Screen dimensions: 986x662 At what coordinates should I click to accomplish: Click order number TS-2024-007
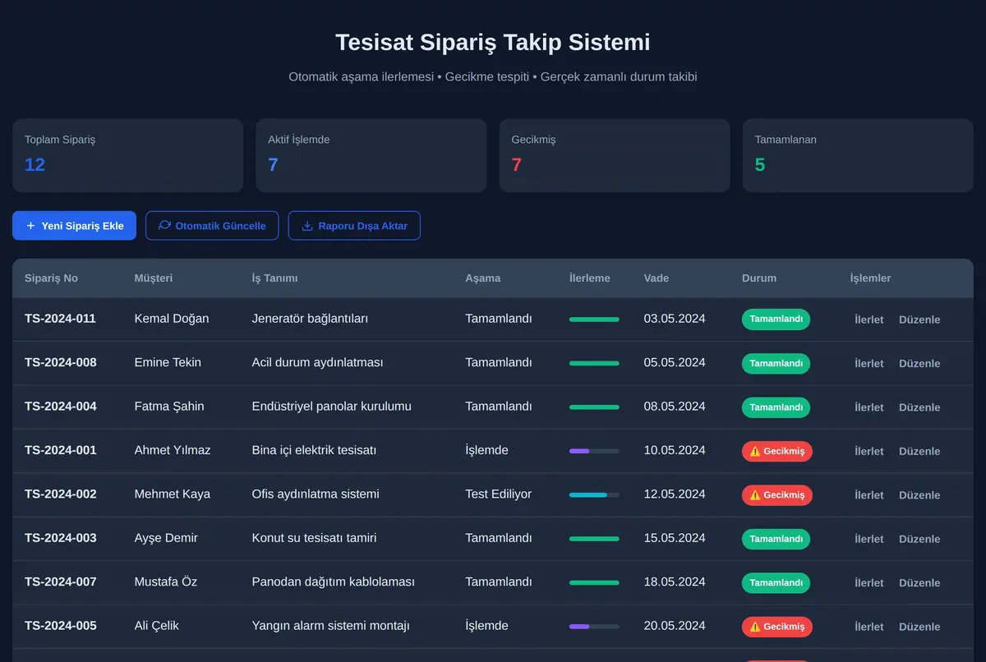coord(61,582)
